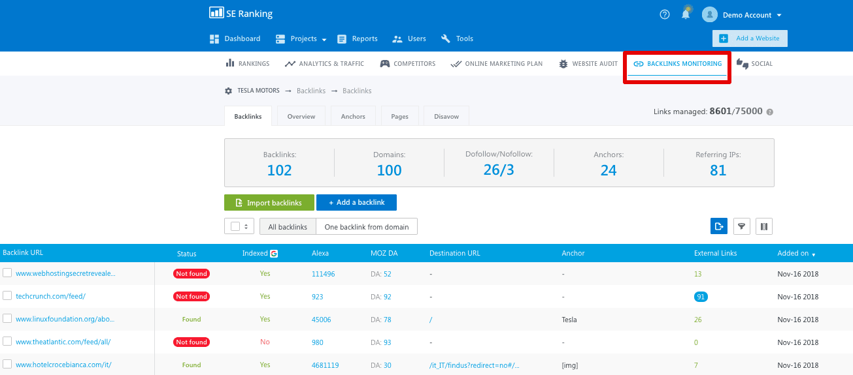
Task: Click the Tesla Motors breadcrumb
Action: point(258,91)
